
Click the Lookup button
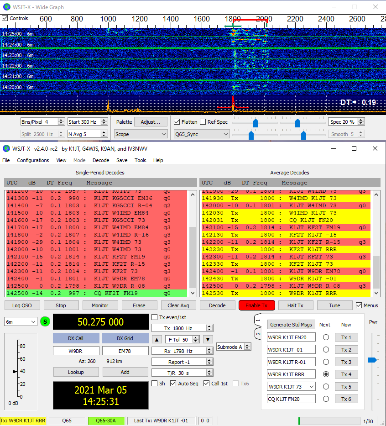(76, 372)
